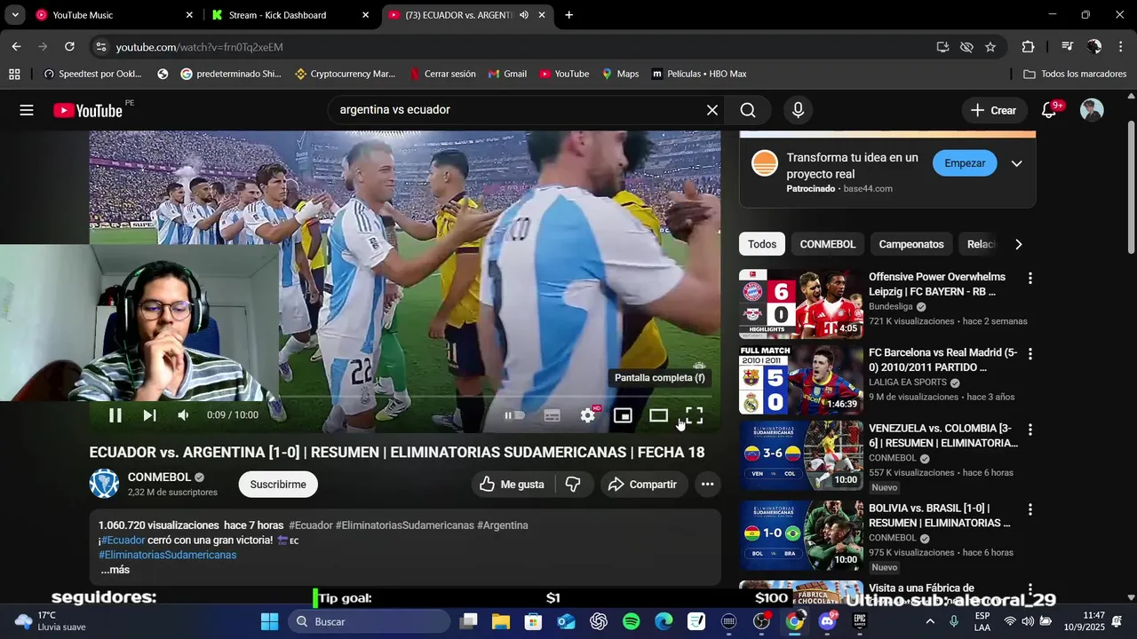Open the Películas • HBO Max bookmark
This screenshot has height=639, width=1137.
pyautogui.click(x=700, y=74)
